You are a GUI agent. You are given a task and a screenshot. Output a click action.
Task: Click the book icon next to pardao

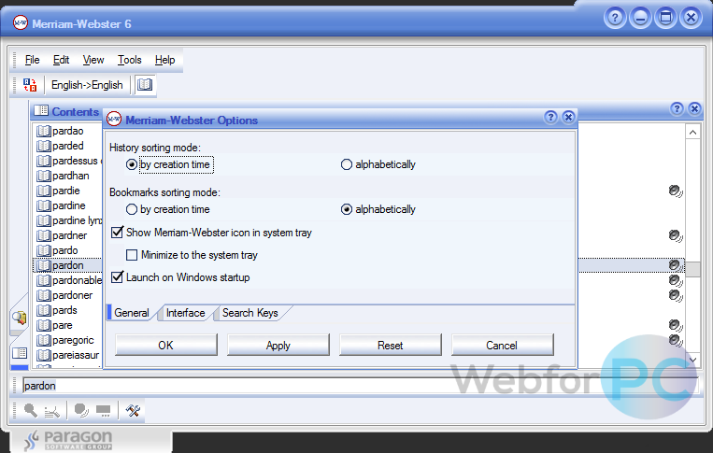[43, 132]
